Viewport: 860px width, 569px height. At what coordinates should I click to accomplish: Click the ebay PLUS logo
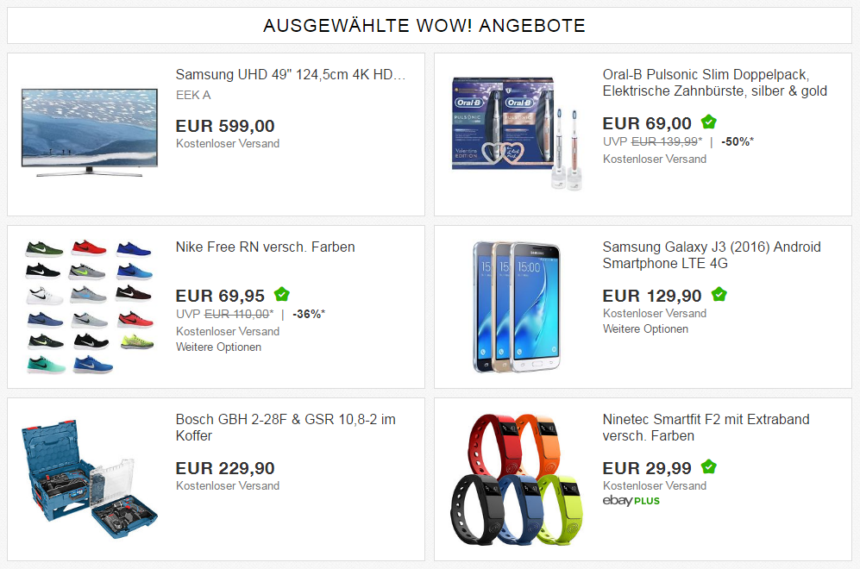631,501
